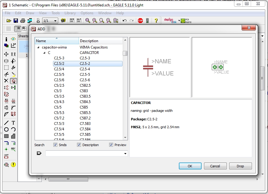This screenshot has width=268, height=194.
Task: Click the Save icon in the toolbar
Action: [16, 21]
